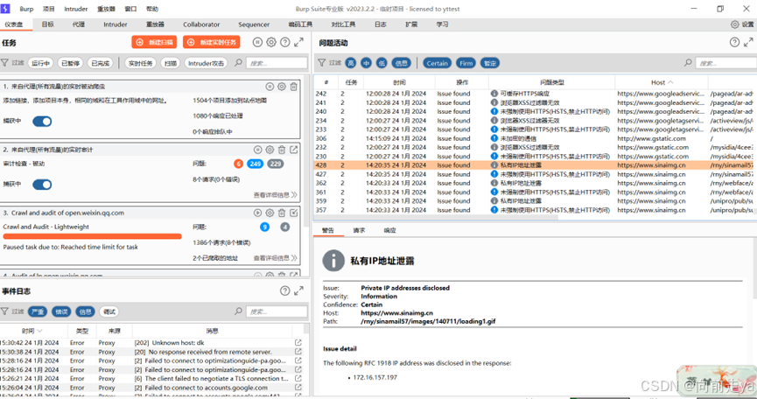Toggle the 已暂停 task filter
Image resolution: width=757 pixels, height=399 pixels.
(x=71, y=63)
